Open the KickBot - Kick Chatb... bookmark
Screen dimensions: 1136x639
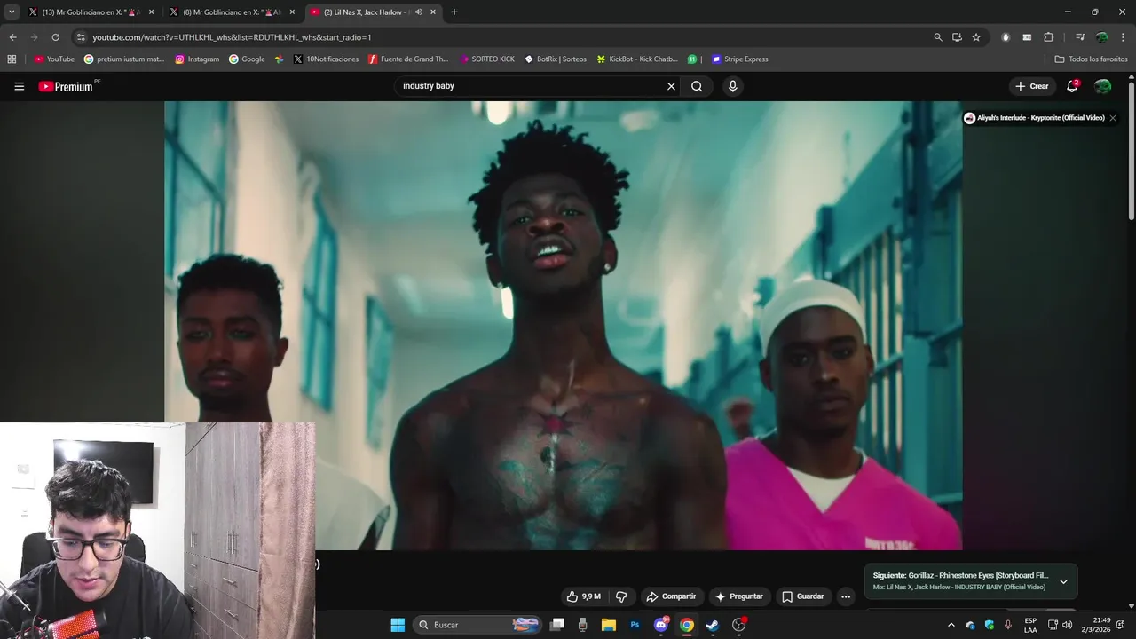point(637,59)
